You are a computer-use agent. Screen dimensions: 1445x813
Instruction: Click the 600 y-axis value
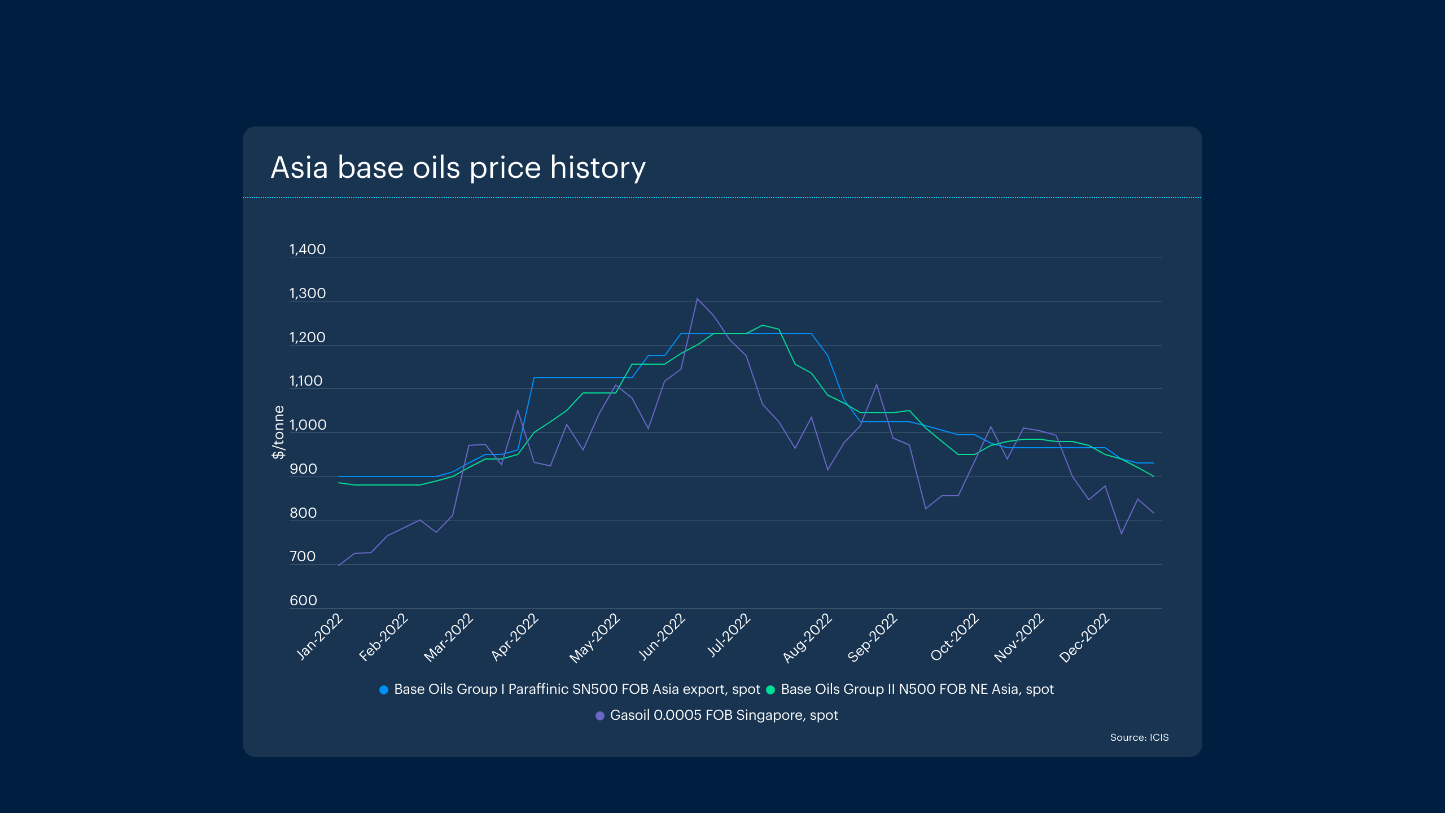303,601
